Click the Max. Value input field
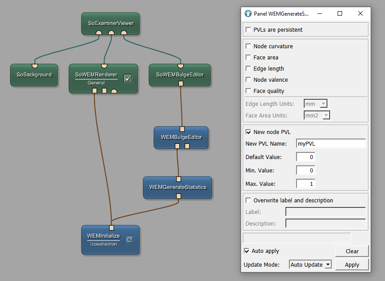This screenshot has width=385, height=281. point(306,184)
